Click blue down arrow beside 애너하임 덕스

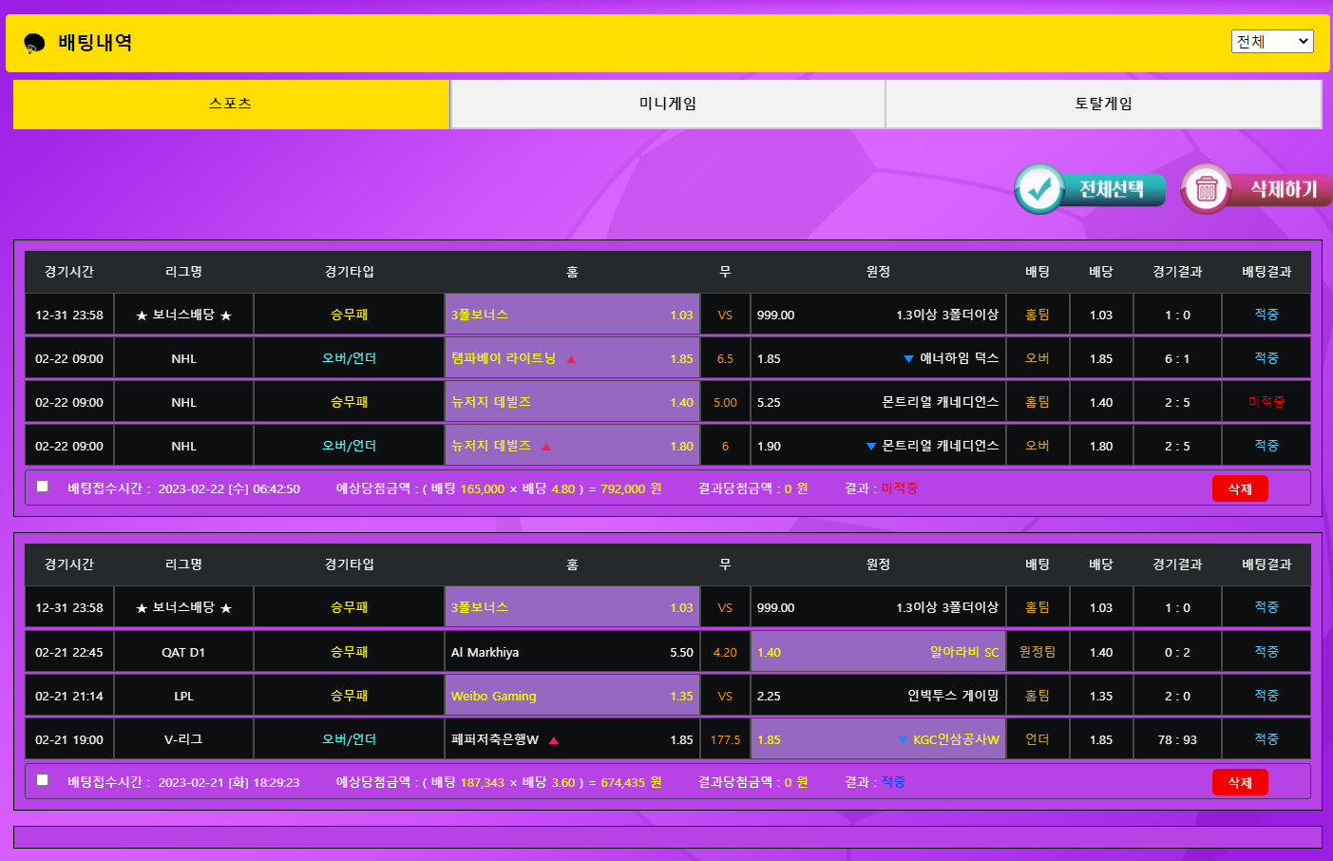click(908, 359)
